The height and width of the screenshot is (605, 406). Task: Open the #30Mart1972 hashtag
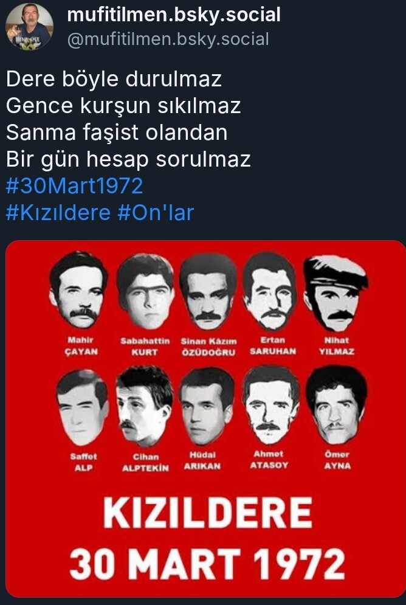(74, 185)
